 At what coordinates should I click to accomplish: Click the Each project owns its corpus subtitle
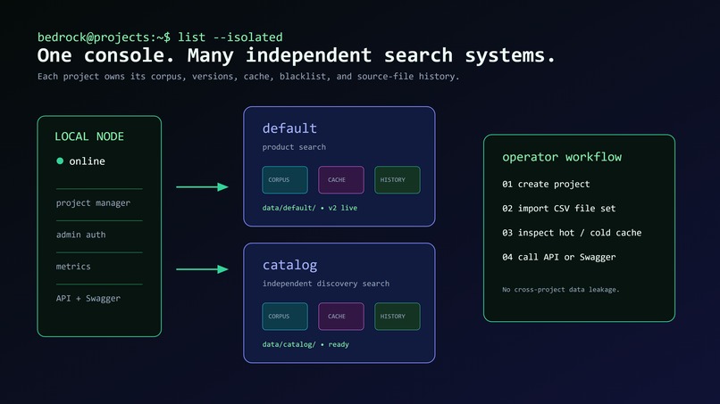[248, 76]
